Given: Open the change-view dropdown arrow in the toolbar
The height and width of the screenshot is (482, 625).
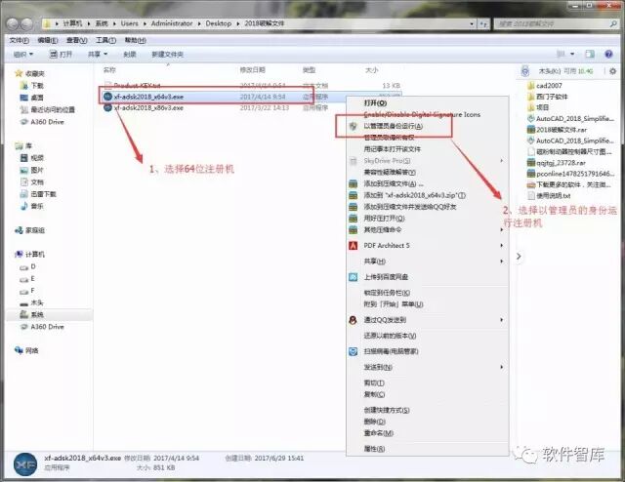Looking at the screenshot, I should 572,54.
